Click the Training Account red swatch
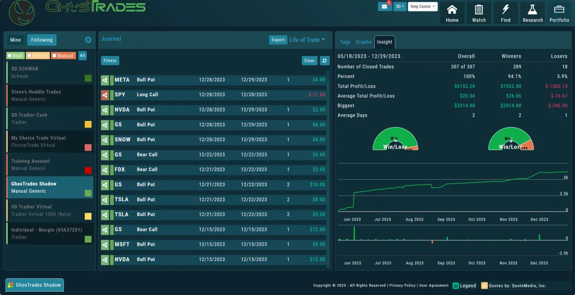 pos(88,170)
